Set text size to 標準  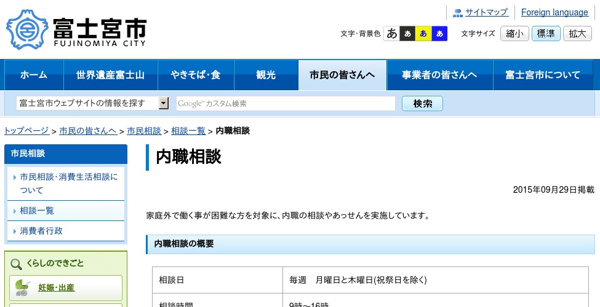click(x=546, y=34)
